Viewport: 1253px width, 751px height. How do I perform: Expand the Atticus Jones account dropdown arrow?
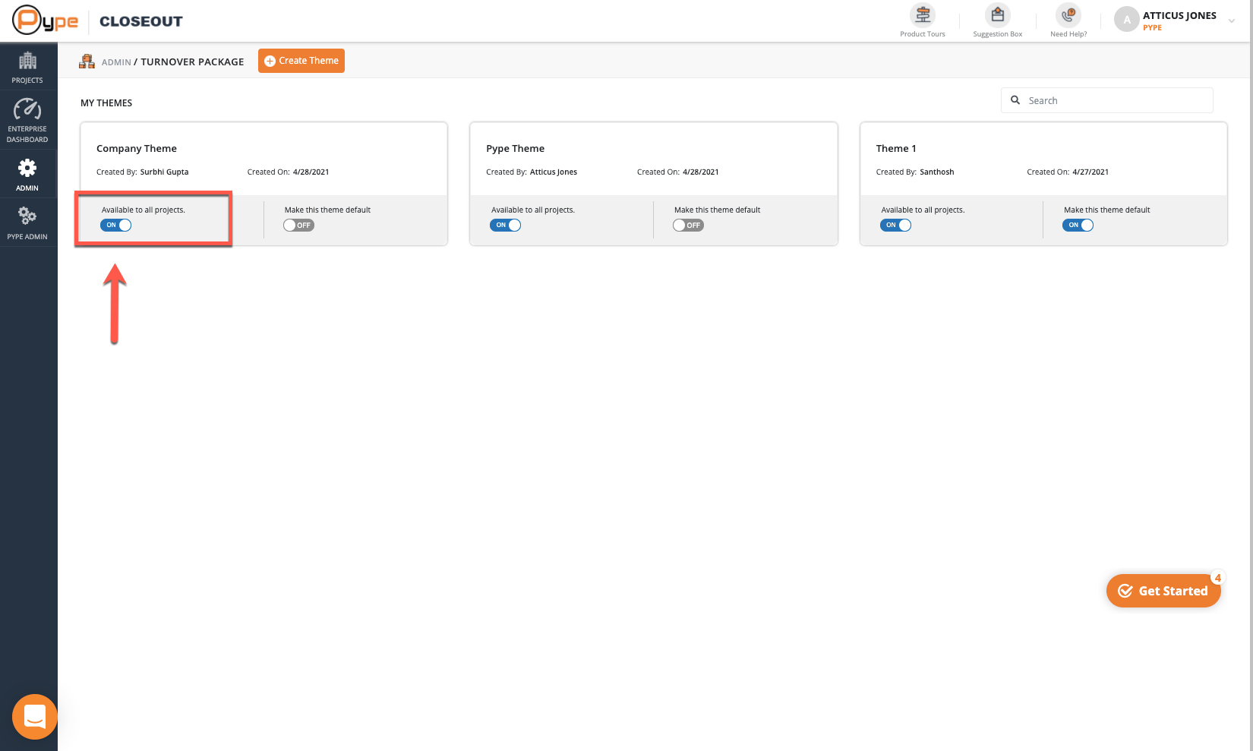(x=1231, y=21)
